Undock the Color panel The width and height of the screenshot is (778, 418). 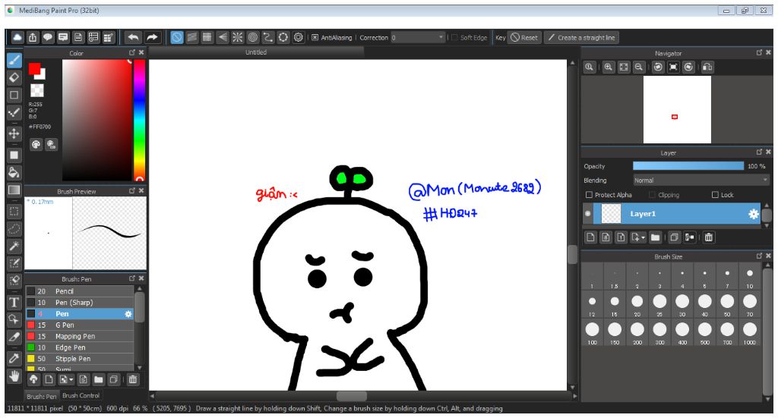(132, 52)
